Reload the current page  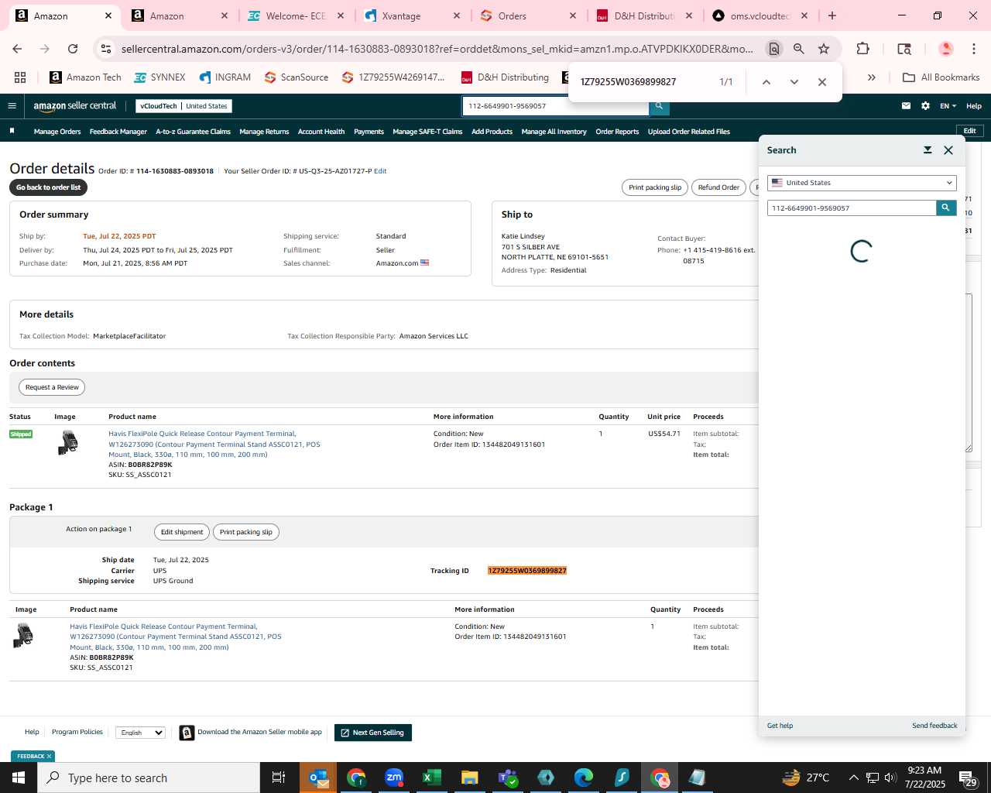[x=73, y=49]
